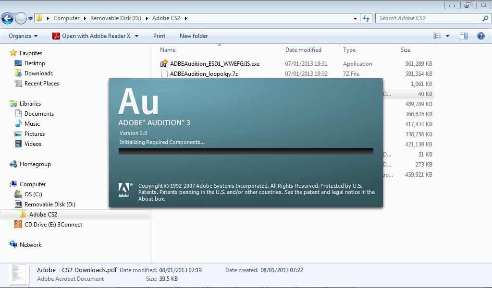Open Desktop under Favorites
Image resolution: width=492 pixels, height=288 pixels.
click(x=35, y=63)
